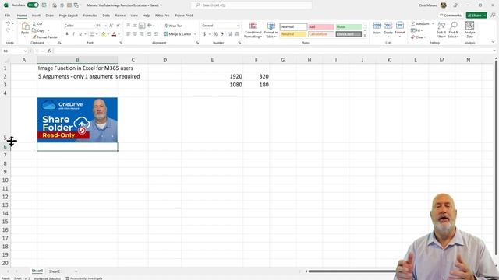Toggle Wrap Text
This screenshot has height=280, width=499.
pyautogui.click(x=173, y=26)
